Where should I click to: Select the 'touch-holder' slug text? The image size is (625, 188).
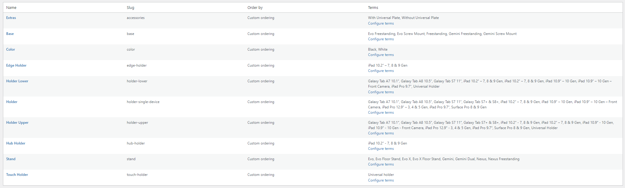tap(137, 175)
